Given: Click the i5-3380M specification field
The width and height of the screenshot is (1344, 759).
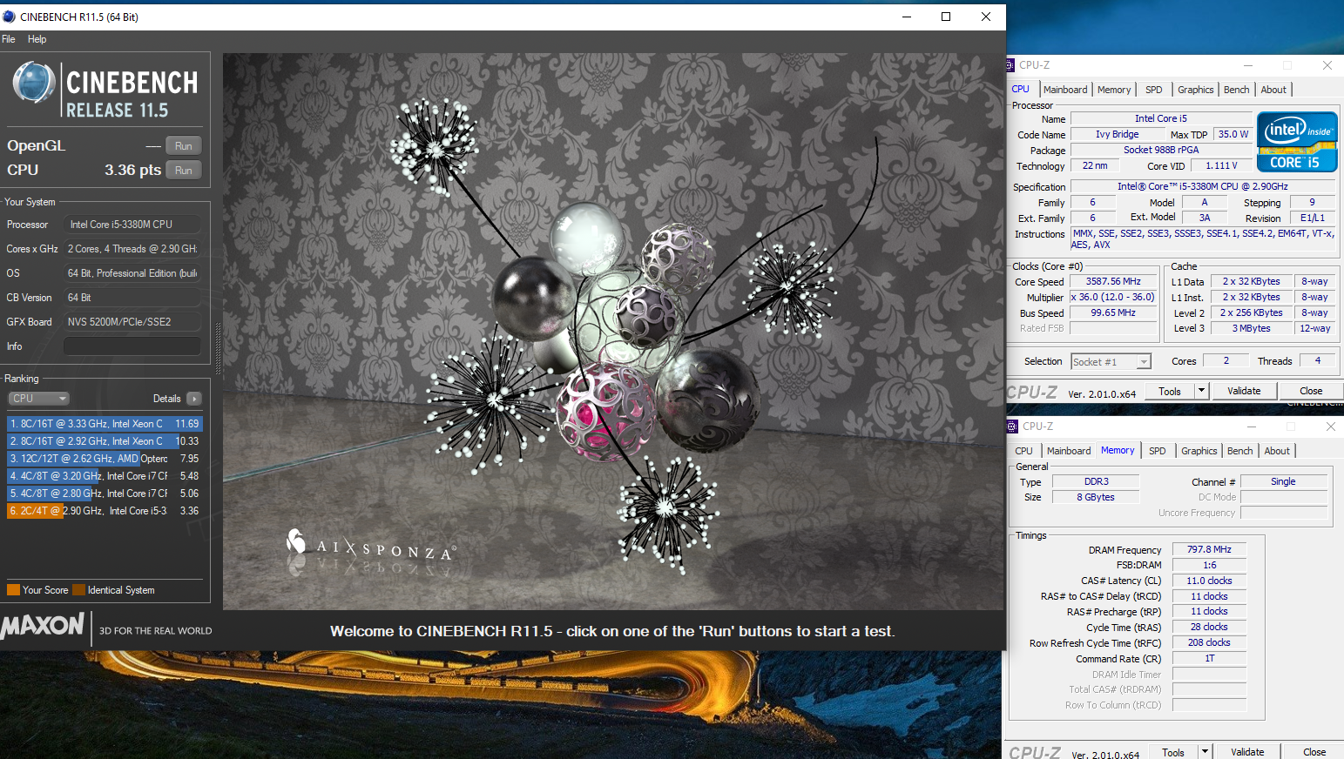Looking at the screenshot, I should 1203,186.
